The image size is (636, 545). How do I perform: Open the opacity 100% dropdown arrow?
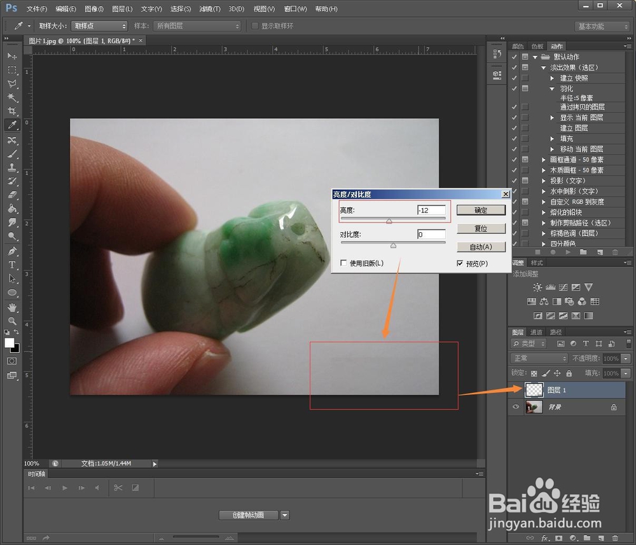coord(626,359)
